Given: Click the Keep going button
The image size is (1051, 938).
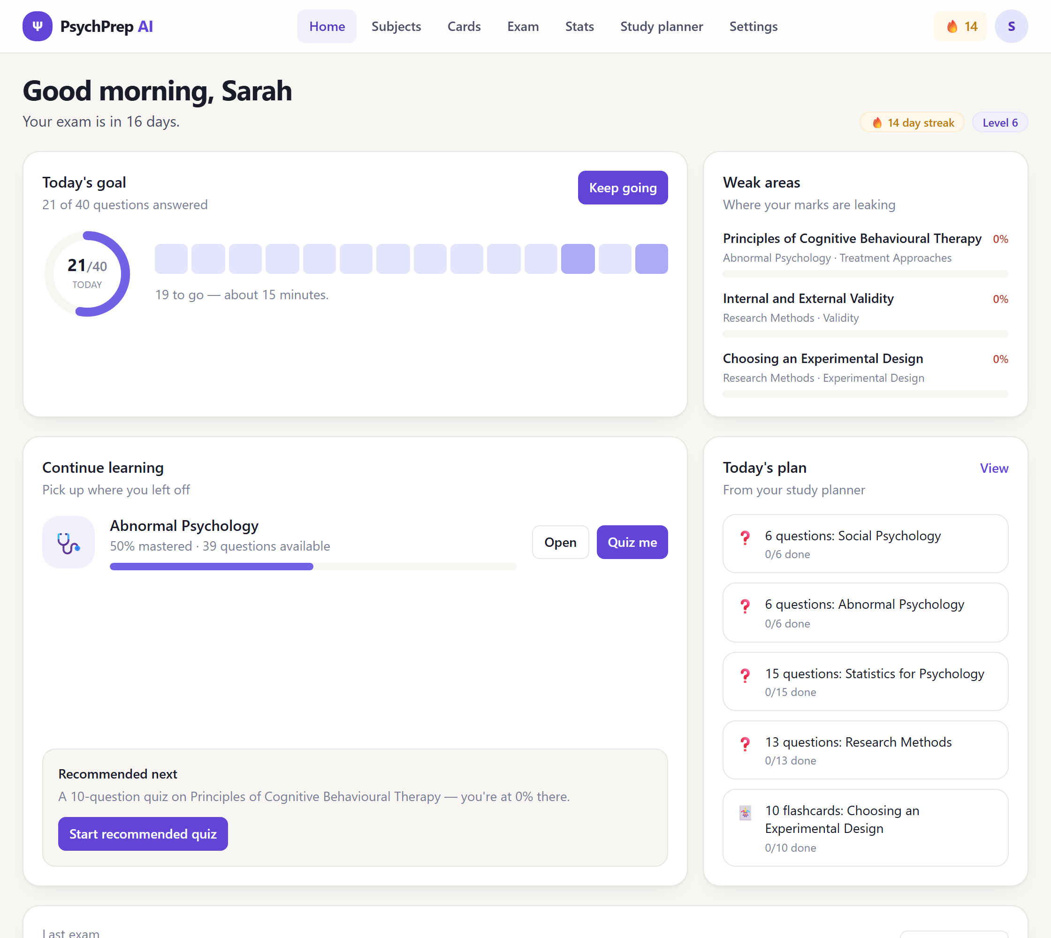Looking at the screenshot, I should click(x=623, y=188).
